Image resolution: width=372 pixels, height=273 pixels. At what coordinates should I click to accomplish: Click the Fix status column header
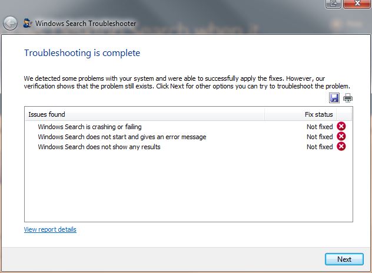(300, 114)
